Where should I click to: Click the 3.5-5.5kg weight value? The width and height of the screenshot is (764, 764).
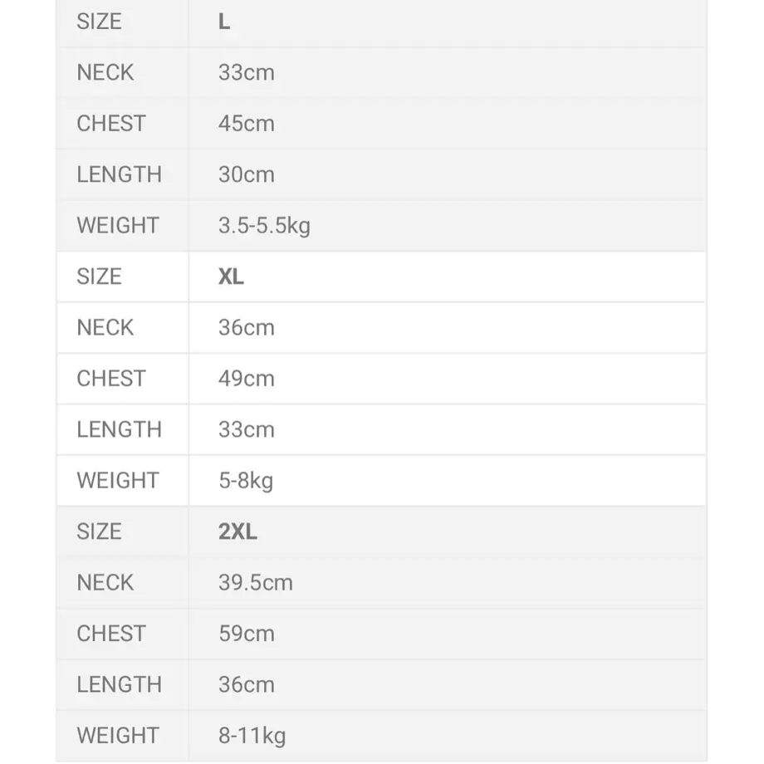(x=265, y=226)
